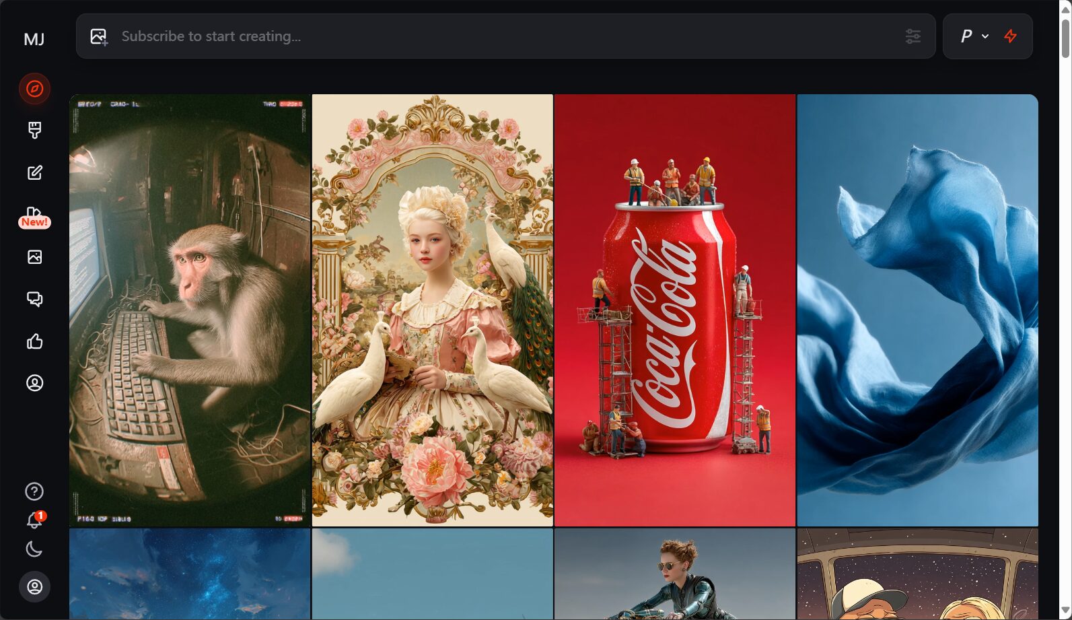Open the light blue sky cloud image
The width and height of the screenshot is (1072, 620).
coord(433,574)
